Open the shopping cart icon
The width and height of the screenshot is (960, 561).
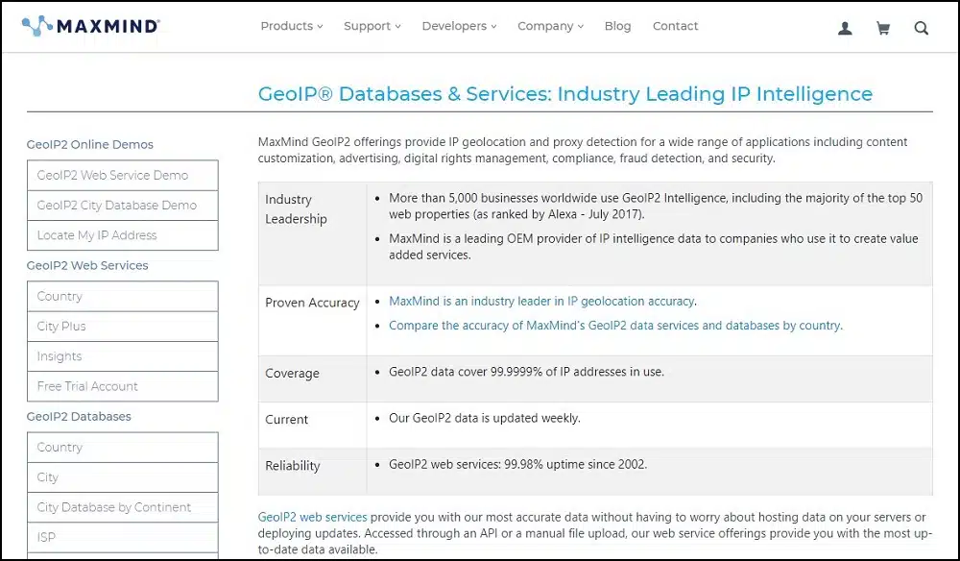883,28
